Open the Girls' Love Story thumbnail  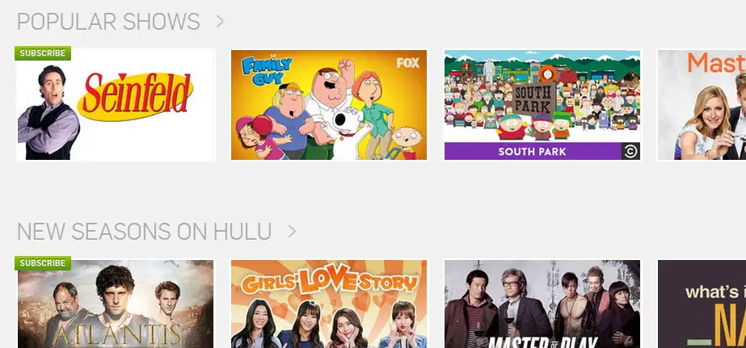pos(329,304)
